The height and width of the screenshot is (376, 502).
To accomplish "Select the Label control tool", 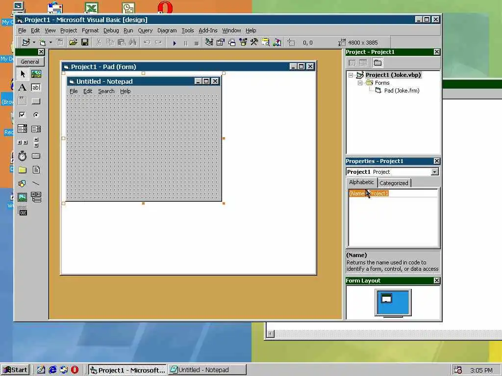I will click(x=23, y=87).
